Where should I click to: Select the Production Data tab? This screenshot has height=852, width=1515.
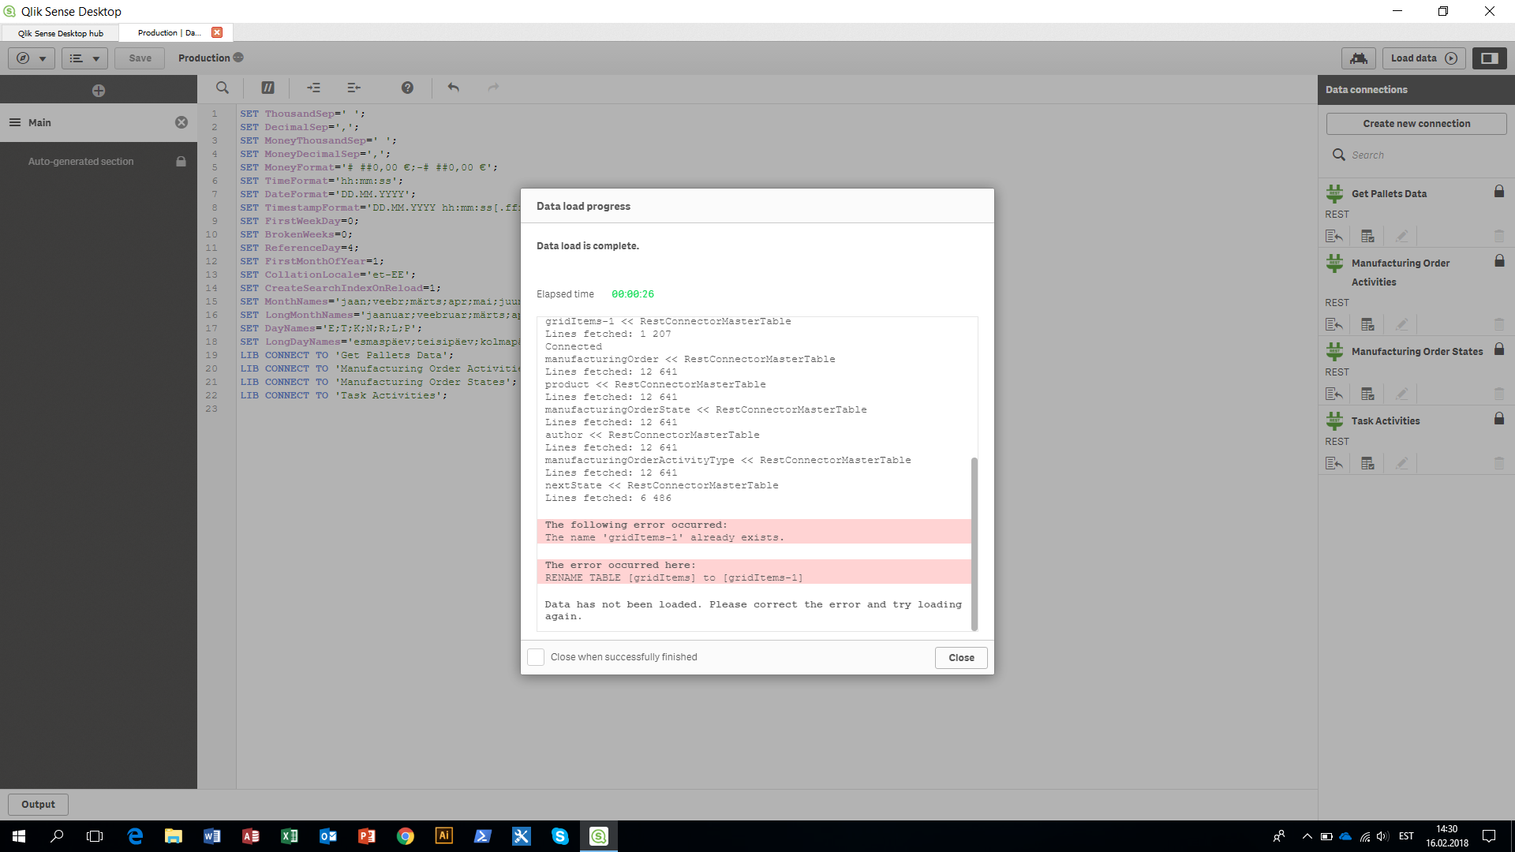point(169,33)
